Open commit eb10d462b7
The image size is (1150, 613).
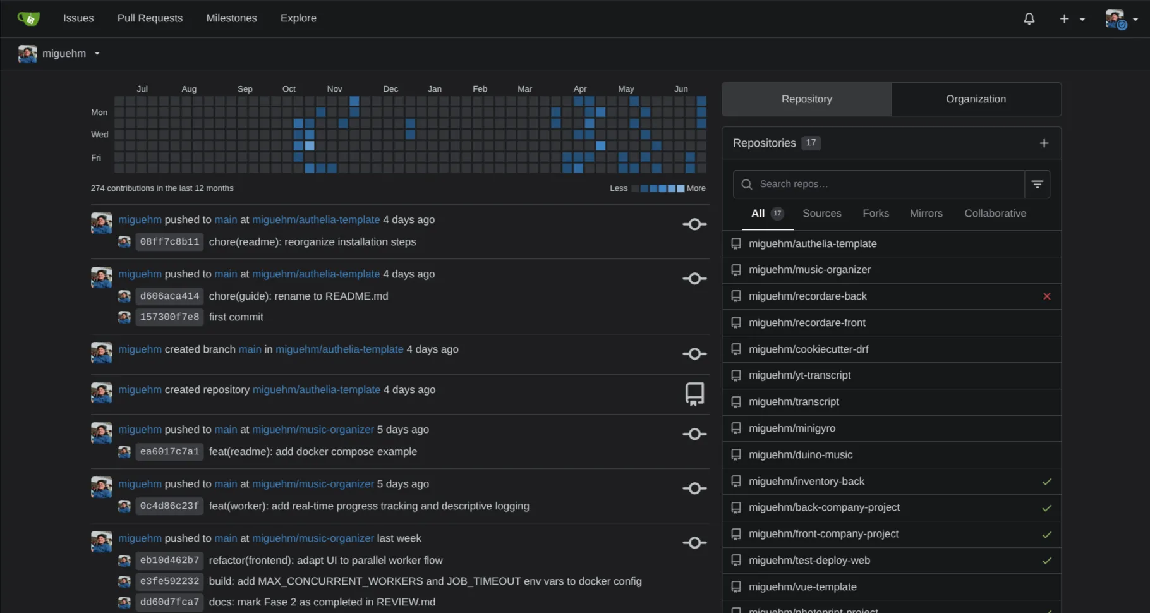click(x=169, y=561)
